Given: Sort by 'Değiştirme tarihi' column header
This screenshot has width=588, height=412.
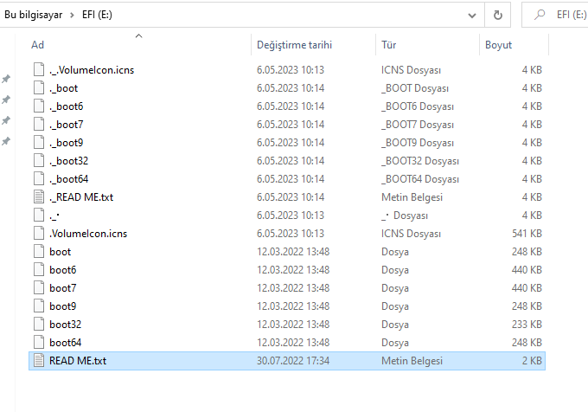Looking at the screenshot, I should (294, 45).
